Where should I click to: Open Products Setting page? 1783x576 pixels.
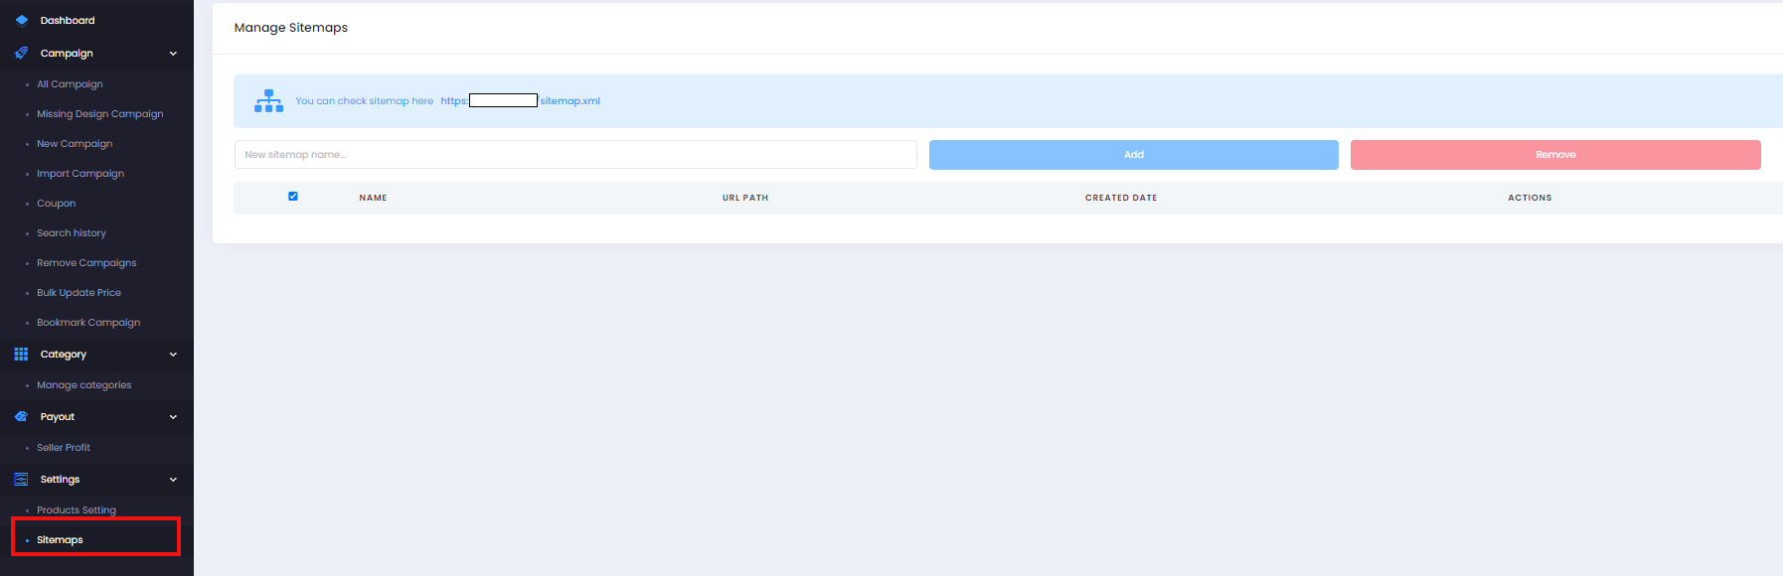point(77,510)
